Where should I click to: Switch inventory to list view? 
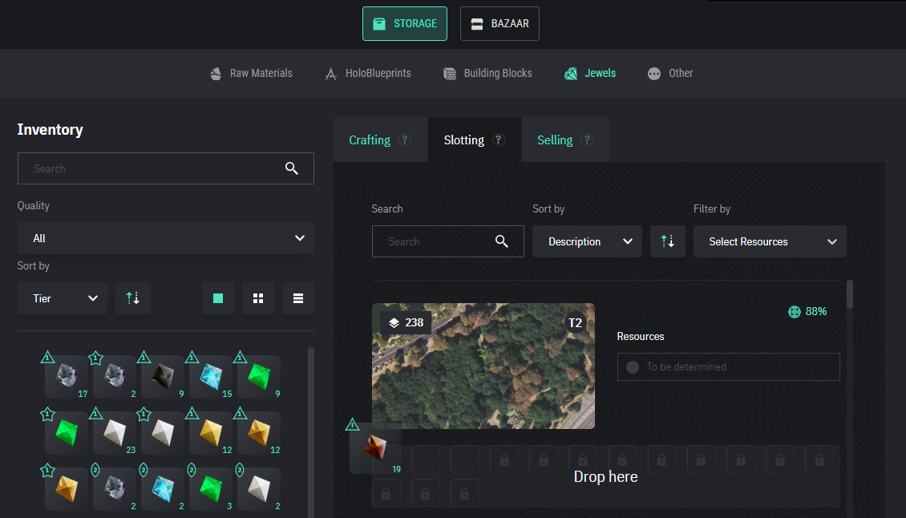(x=298, y=298)
